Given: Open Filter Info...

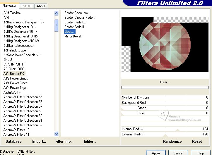Looking at the screenshot, I should pos(64,142).
